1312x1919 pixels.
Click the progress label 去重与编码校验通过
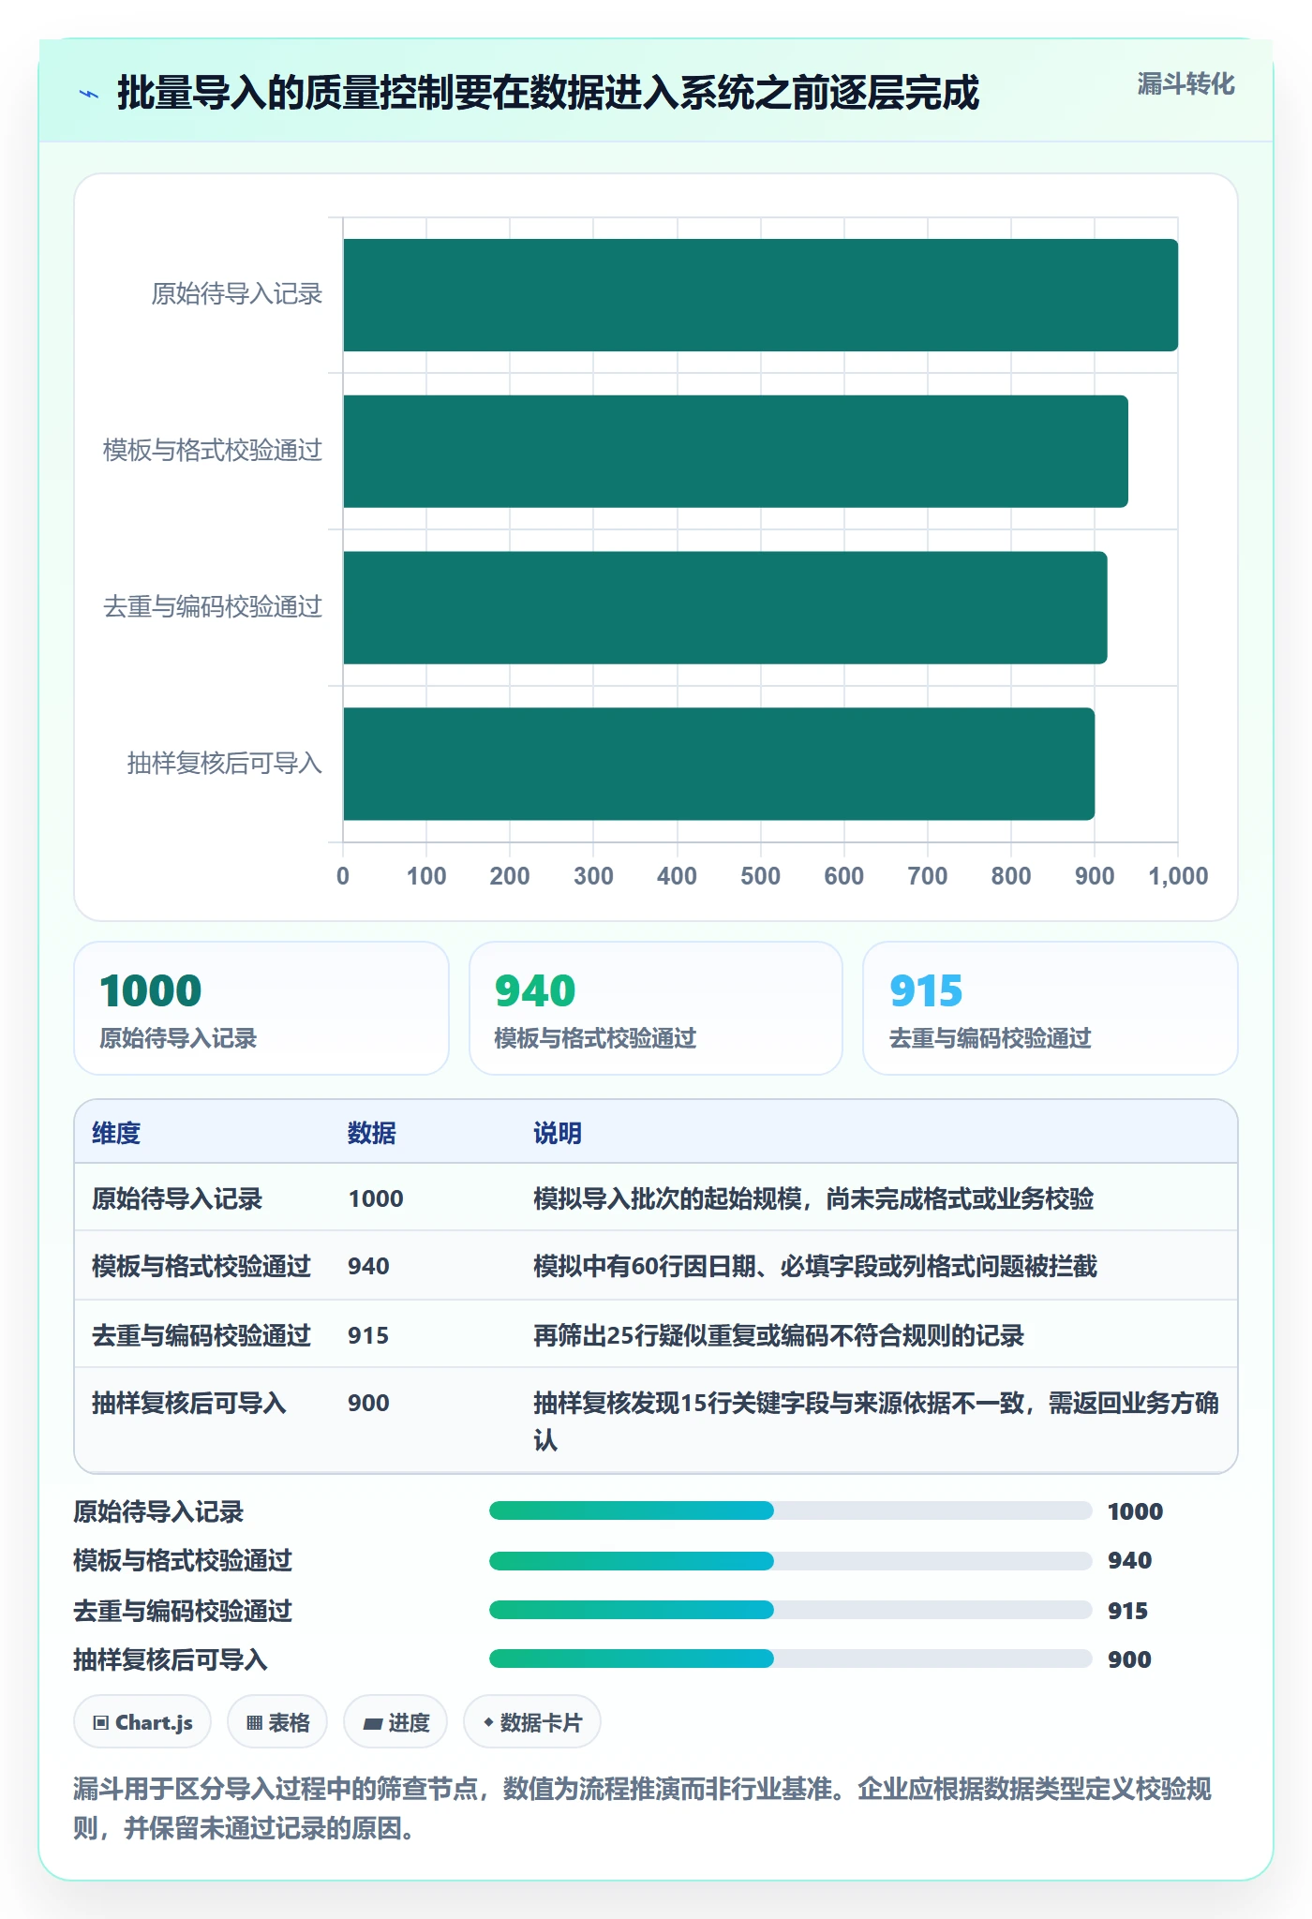tap(183, 1611)
